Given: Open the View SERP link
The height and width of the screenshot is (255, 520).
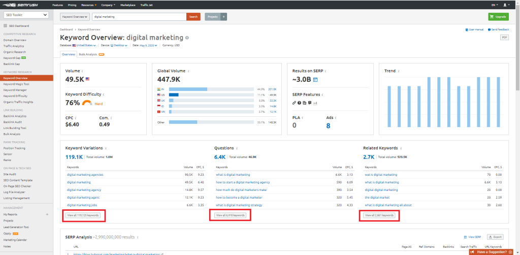Looking at the screenshot, I should 473,237.
